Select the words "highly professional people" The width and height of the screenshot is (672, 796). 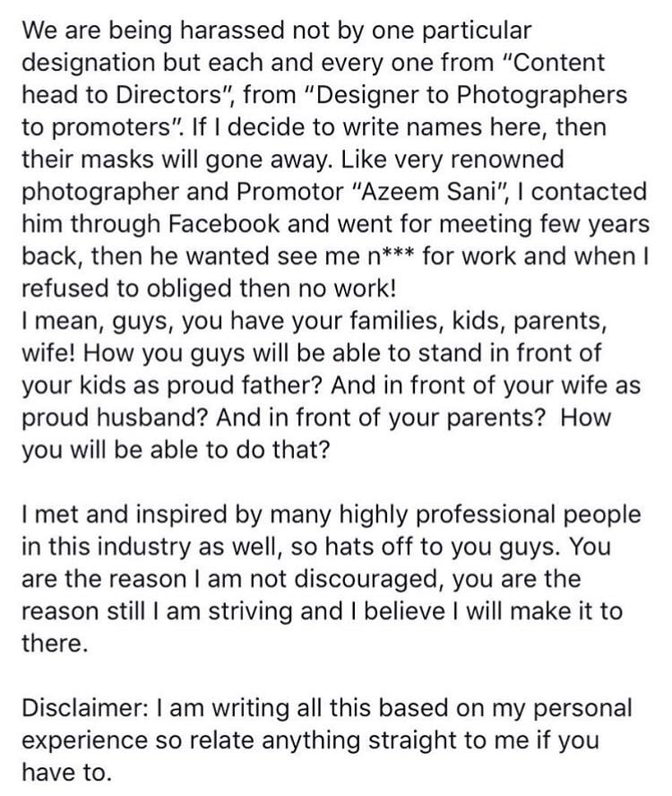tap(490, 515)
